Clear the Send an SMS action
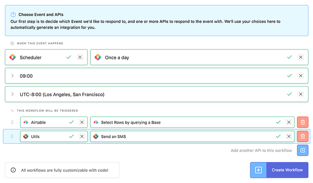This screenshot has height=183, width=313. (x=288, y=137)
